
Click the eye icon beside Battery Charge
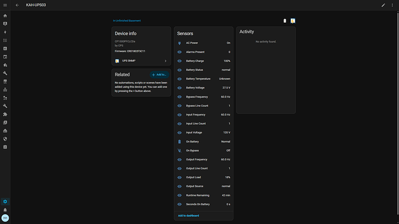179,61
